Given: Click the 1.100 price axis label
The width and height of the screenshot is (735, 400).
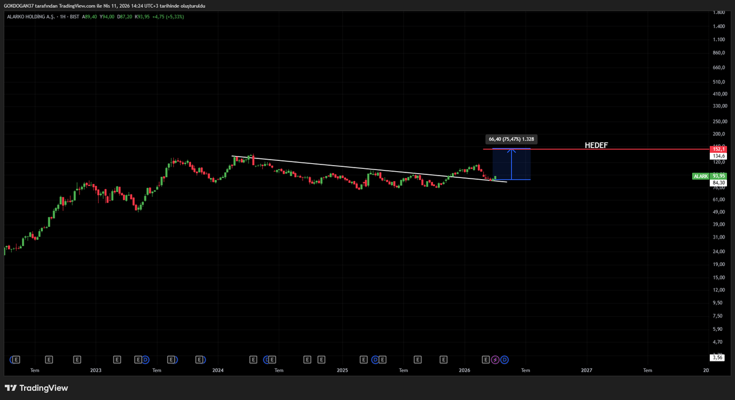Looking at the screenshot, I should point(719,39).
